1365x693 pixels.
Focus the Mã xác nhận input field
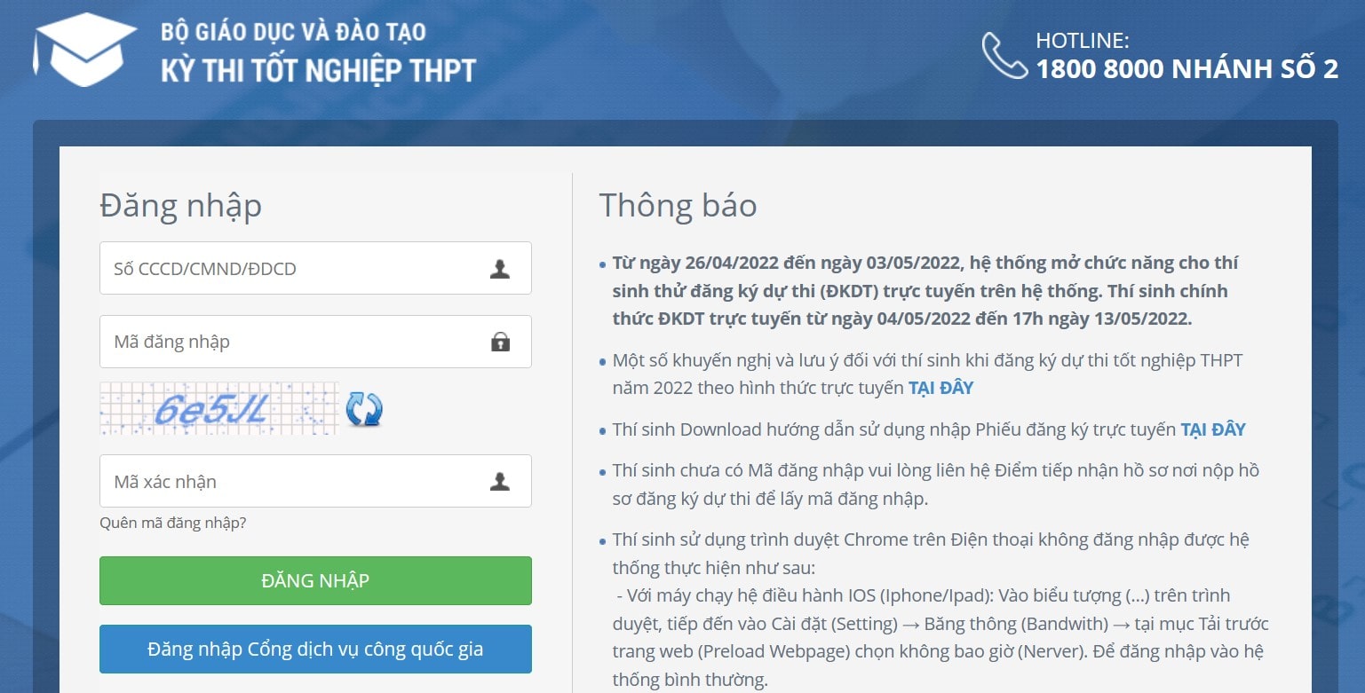point(315,481)
